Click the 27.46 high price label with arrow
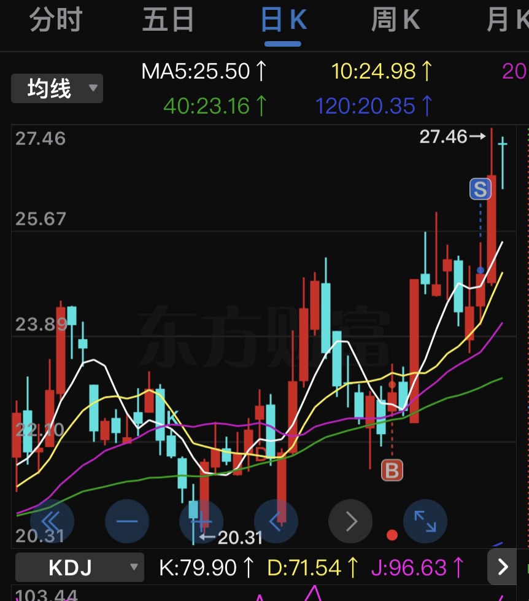 coord(453,136)
